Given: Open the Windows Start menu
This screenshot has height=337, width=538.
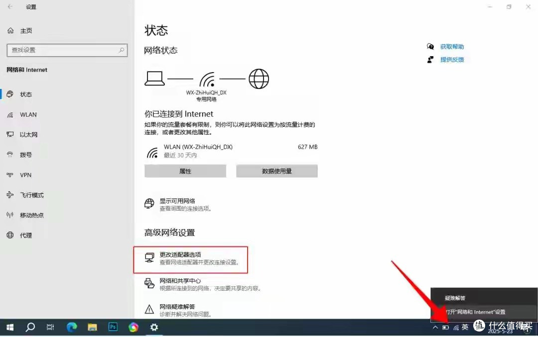Looking at the screenshot, I should 10,328.
